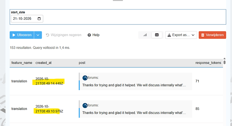Open the Export as... dropdown

(x=181, y=35)
